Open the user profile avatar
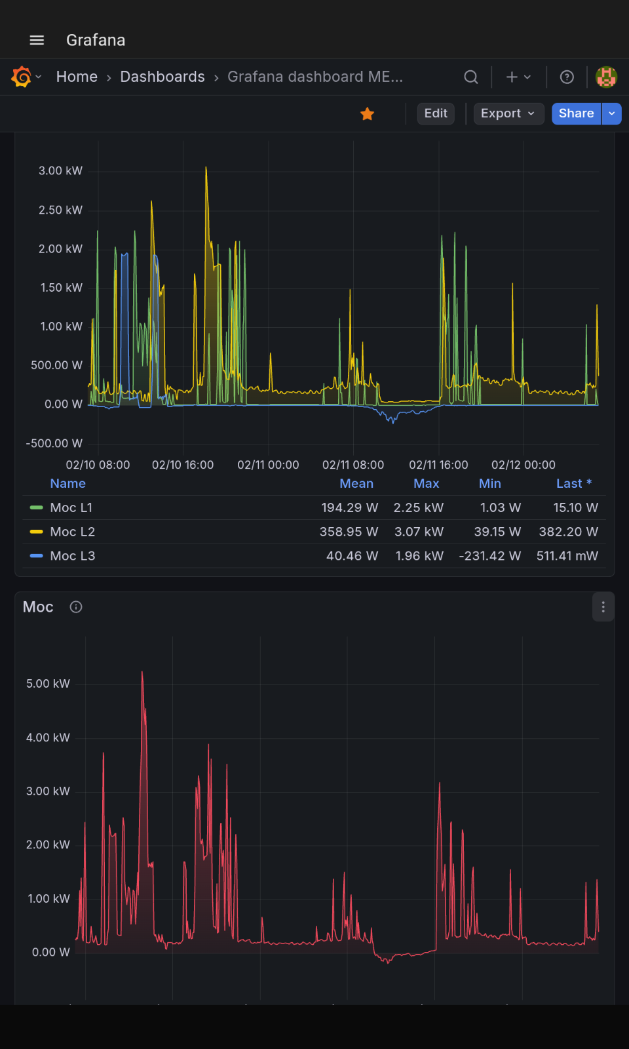This screenshot has width=629, height=1049. (607, 77)
